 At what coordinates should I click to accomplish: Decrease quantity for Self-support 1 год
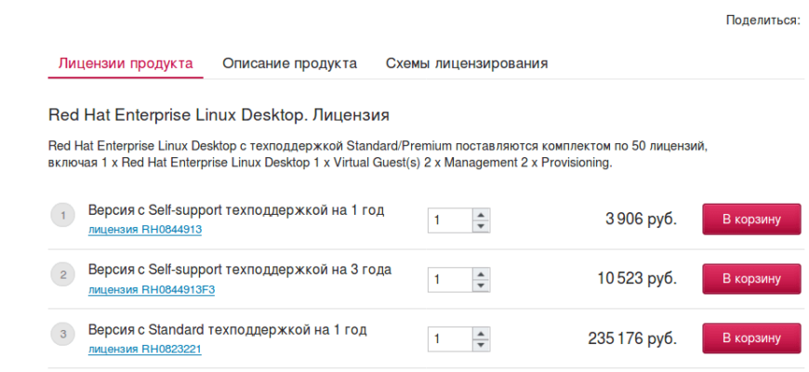481,227
